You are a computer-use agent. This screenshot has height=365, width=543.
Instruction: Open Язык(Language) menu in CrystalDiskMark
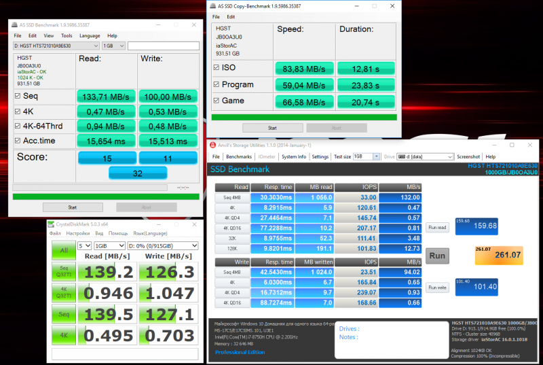click(x=150, y=233)
